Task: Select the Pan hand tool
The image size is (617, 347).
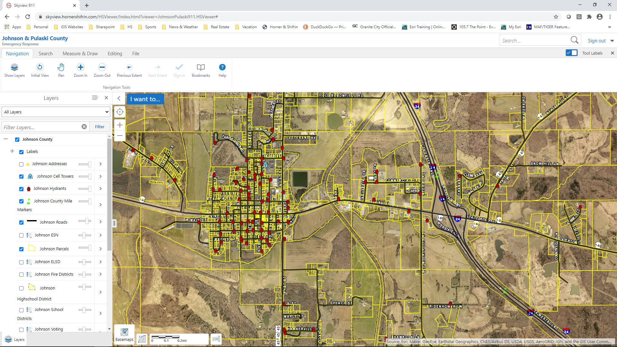Action: point(61,67)
